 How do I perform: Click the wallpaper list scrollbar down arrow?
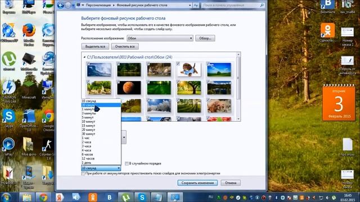[x=238, y=119]
